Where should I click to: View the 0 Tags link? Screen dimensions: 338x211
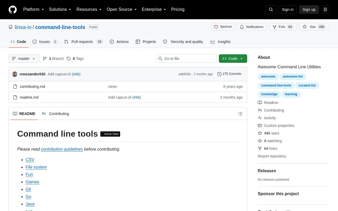point(75,59)
